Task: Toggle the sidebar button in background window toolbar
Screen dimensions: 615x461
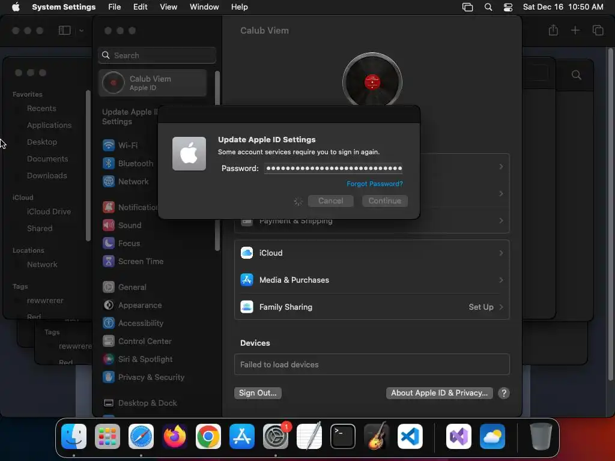Action: 65,30
